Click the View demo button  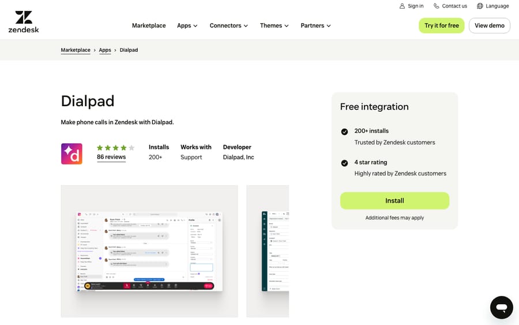click(x=490, y=25)
